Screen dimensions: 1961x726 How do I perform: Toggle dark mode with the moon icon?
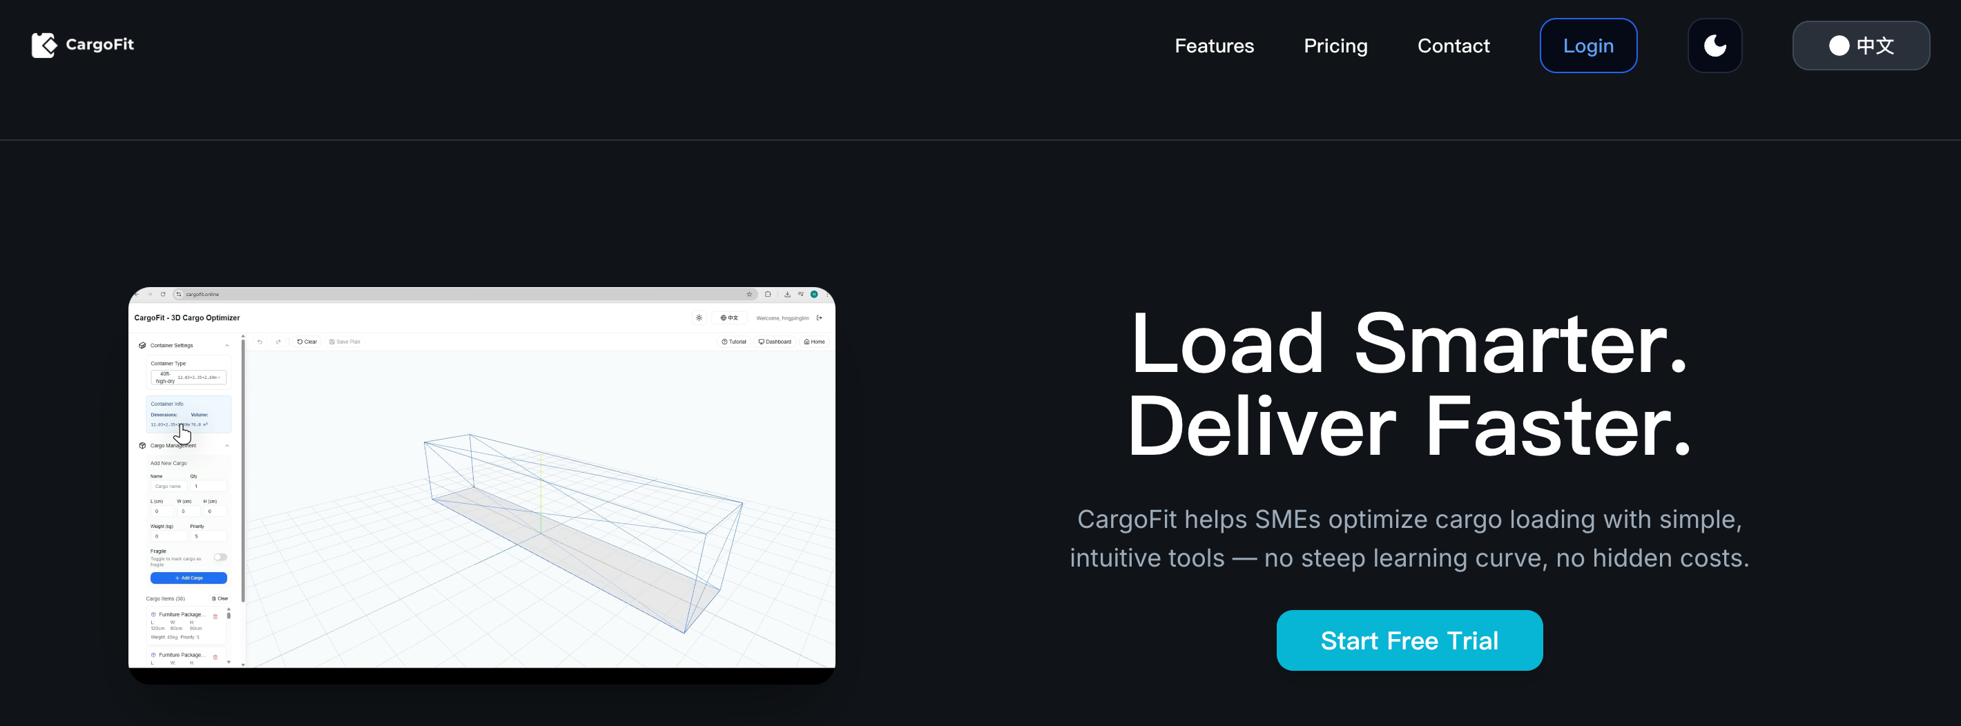pyautogui.click(x=1714, y=46)
